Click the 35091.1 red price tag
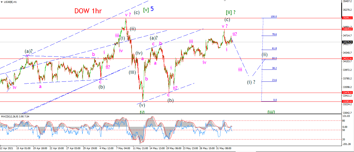Viewport: 354px width, 152px height. click(x=347, y=18)
